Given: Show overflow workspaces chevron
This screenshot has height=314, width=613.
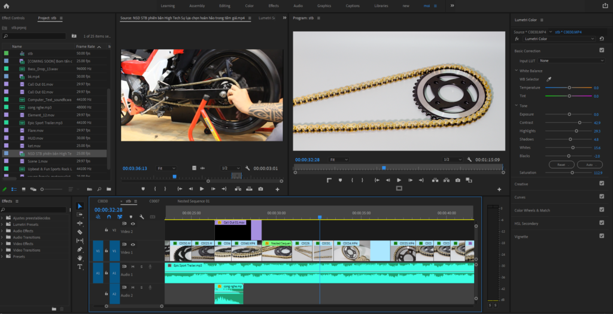Looking at the screenshot, I should [x=453, y=6].
